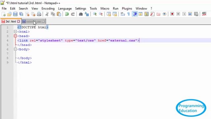Place cursor on empty line 7
Screen dimensions: 211x119
(114, 54)
